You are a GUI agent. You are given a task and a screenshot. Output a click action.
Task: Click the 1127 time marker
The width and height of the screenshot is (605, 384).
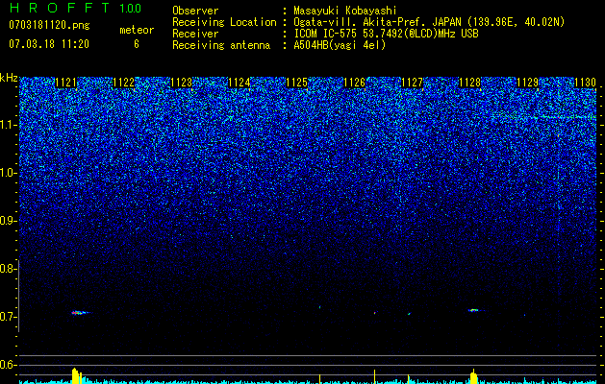point(412,83)
